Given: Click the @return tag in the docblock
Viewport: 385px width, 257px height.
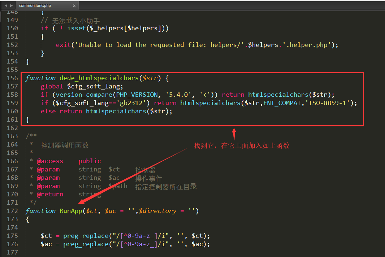Looking at the screenshot, I should pyautogui.click(x=50, y=194).
